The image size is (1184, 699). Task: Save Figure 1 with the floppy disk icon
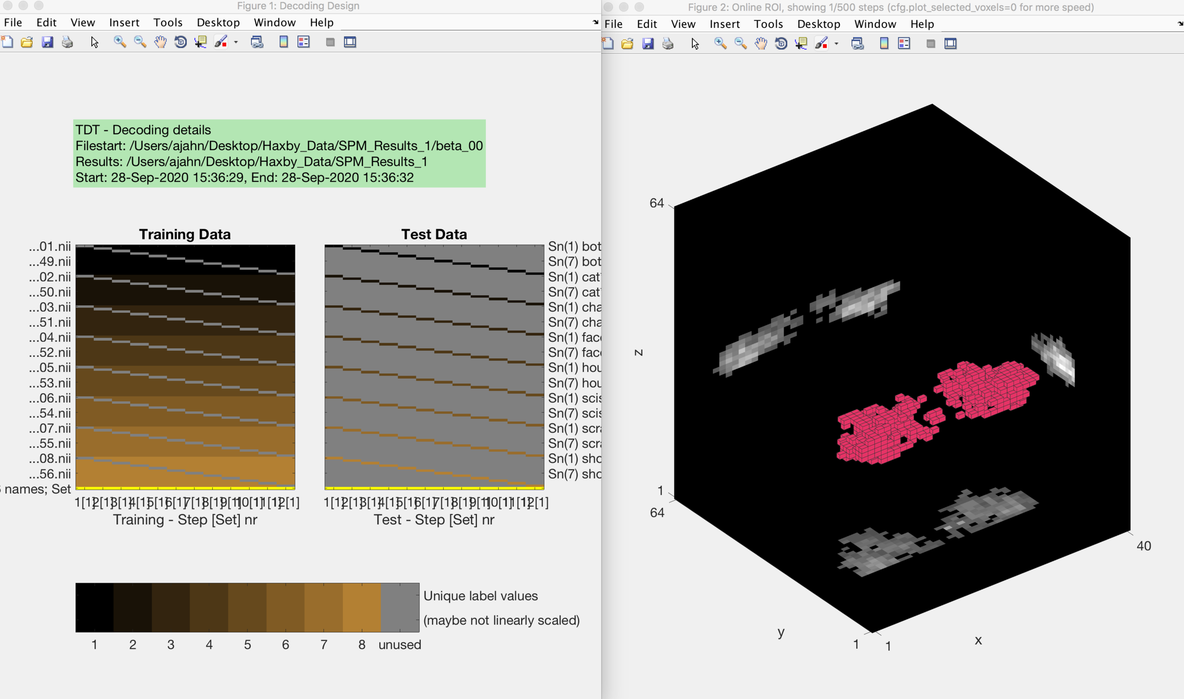point(47,42)
